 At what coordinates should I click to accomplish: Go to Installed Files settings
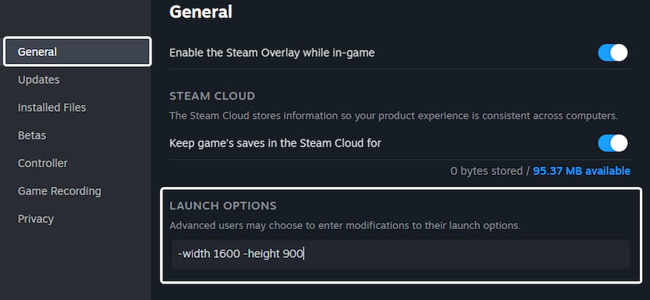pos(51,107)
